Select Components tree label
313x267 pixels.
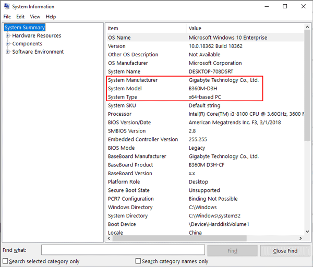click(x=27, y=44)
